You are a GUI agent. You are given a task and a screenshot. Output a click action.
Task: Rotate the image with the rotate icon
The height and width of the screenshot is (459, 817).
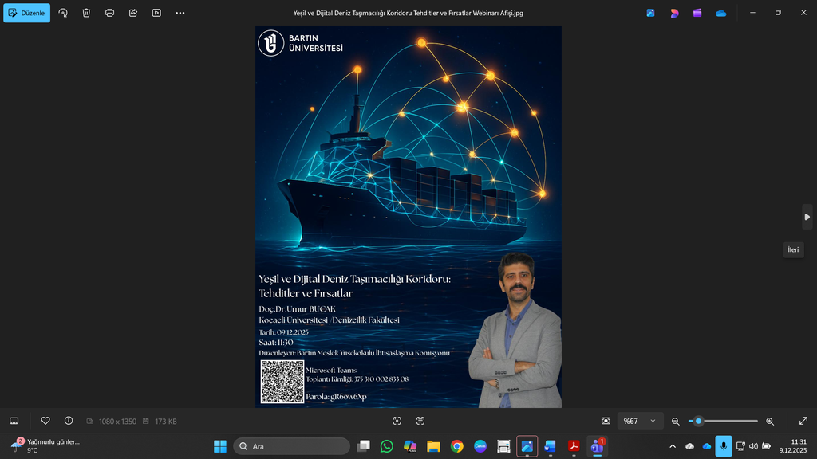tap(63, 13)
